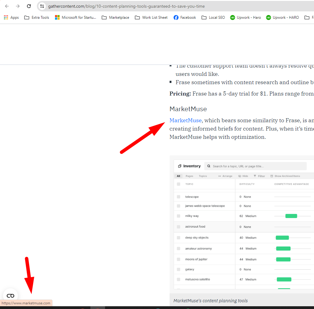Click the milky way competitive advantage bar
Viewport: 314px width, 309px height.
click(291, 216)
